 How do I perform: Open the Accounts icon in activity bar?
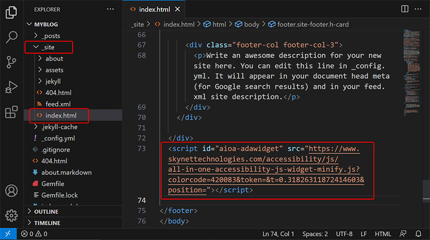(x=11, y=191)
